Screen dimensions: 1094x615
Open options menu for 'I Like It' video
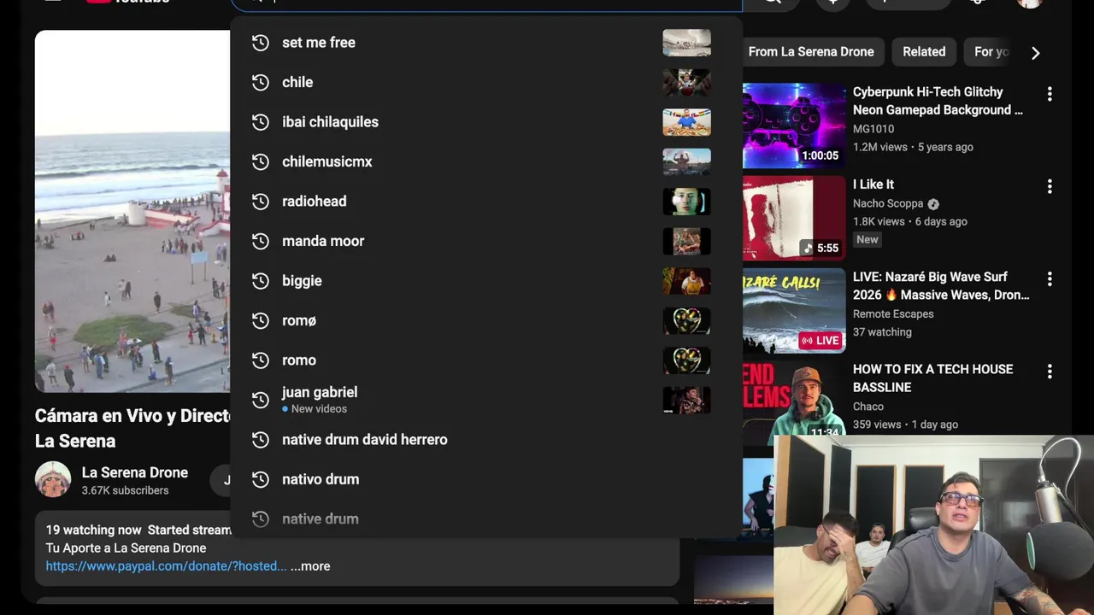[1050, 186]
